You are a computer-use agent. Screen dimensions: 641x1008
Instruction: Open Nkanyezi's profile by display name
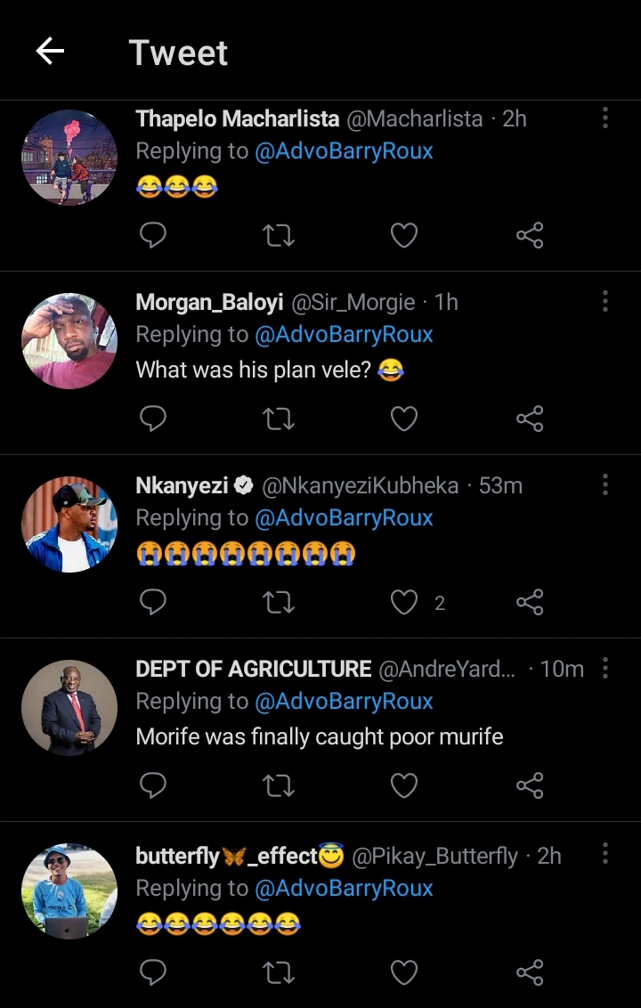coord(183,485)
